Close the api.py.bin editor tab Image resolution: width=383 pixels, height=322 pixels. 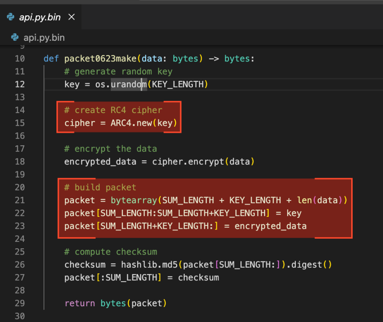[x=71, y=17]
